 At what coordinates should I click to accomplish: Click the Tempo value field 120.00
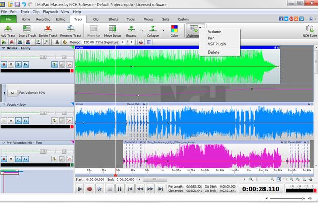pos(89,42)
